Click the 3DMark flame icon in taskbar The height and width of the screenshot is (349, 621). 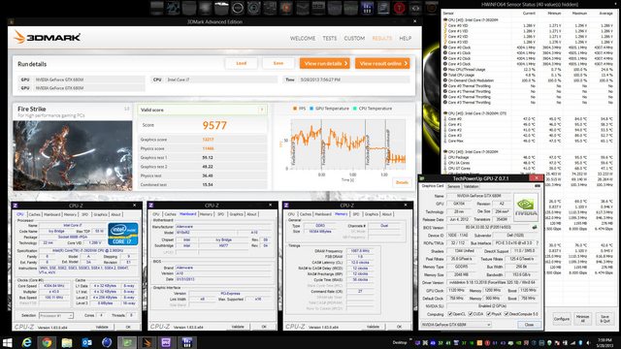(147, 342)
